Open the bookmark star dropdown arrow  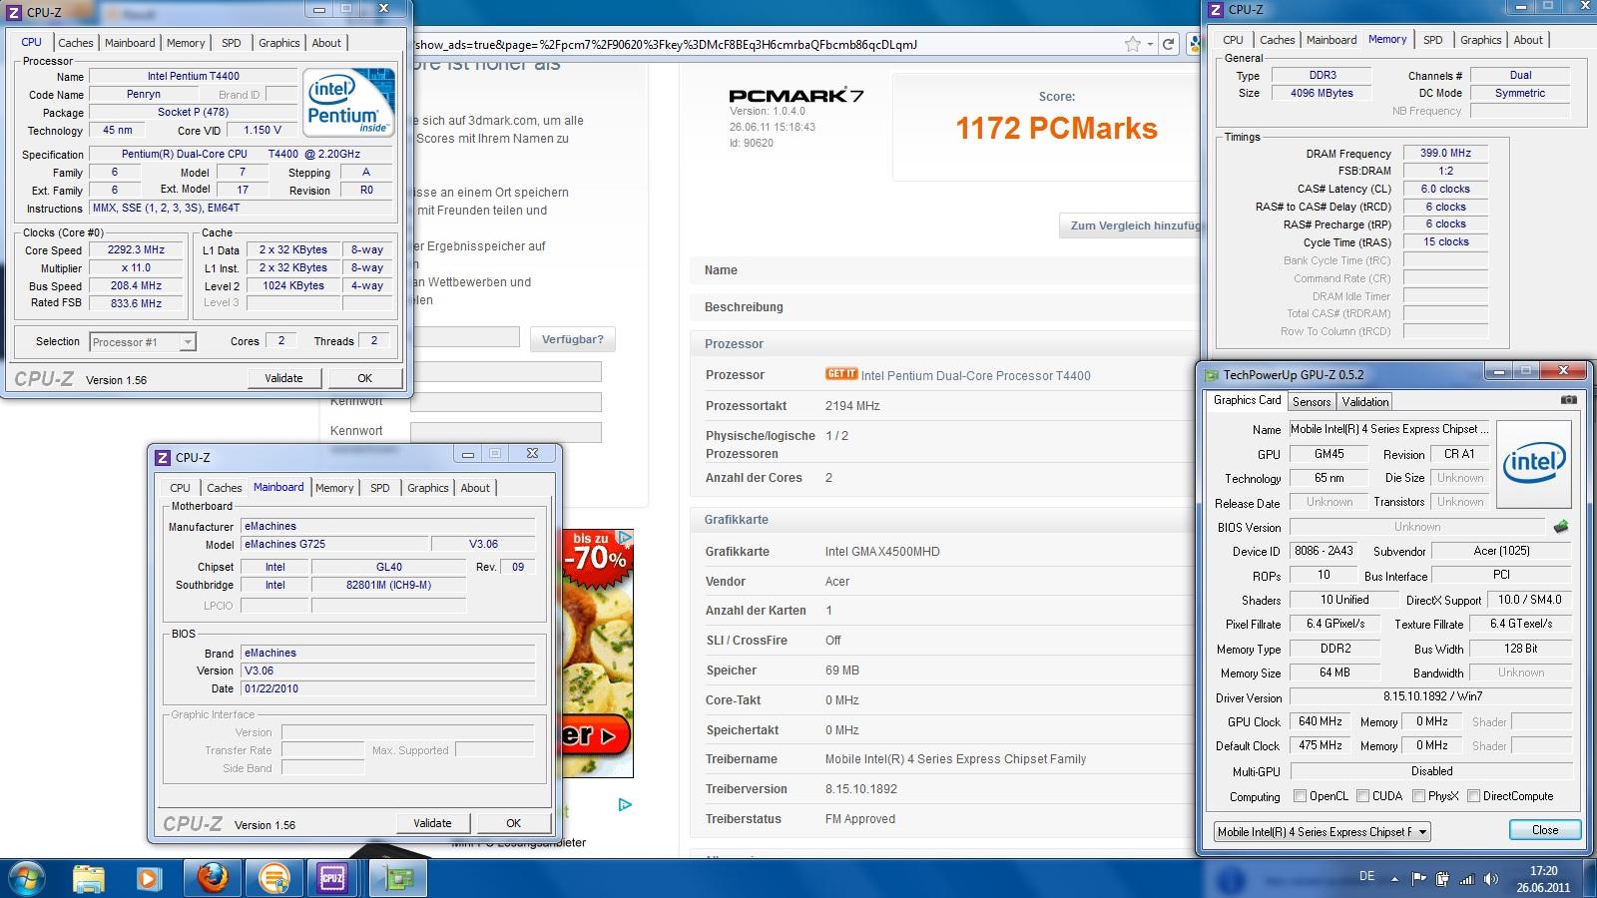click(1150, 44)
